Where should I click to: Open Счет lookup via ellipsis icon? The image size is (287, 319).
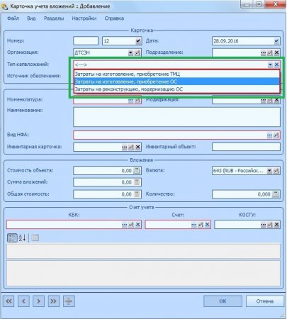[193, 225]
